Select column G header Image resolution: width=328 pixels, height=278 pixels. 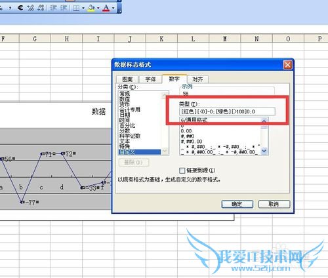pos(35,39)
